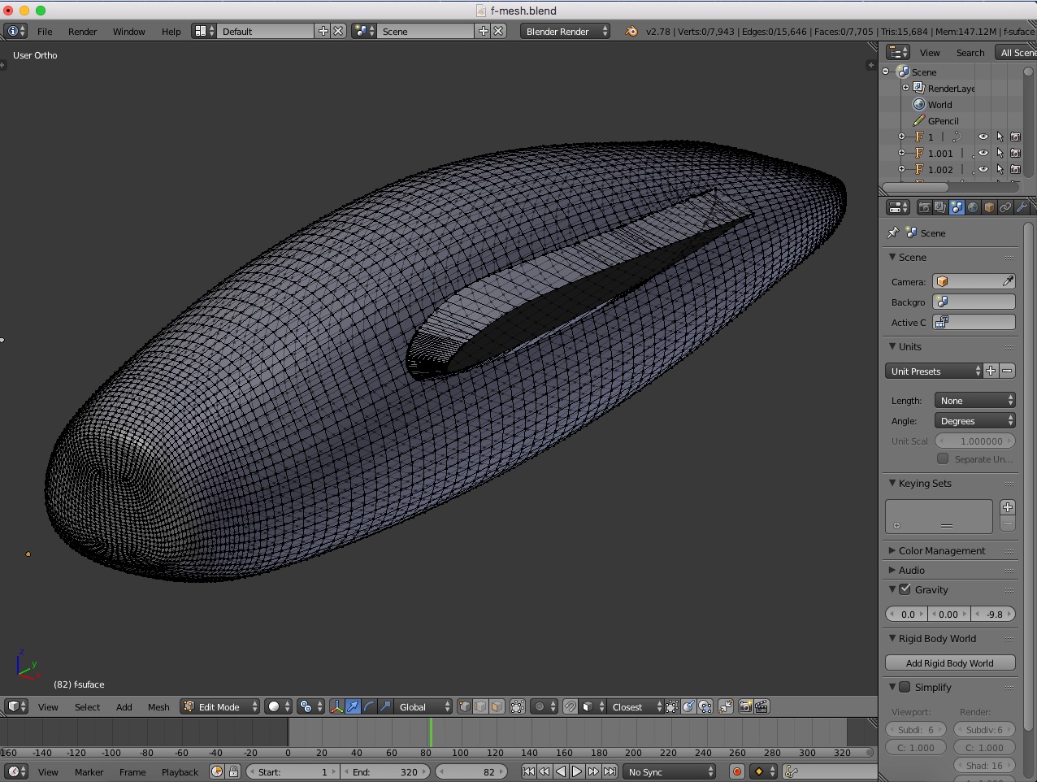
Task: Open the Modifiers wrench properties tab
Action: click(x=1022, y=208)
